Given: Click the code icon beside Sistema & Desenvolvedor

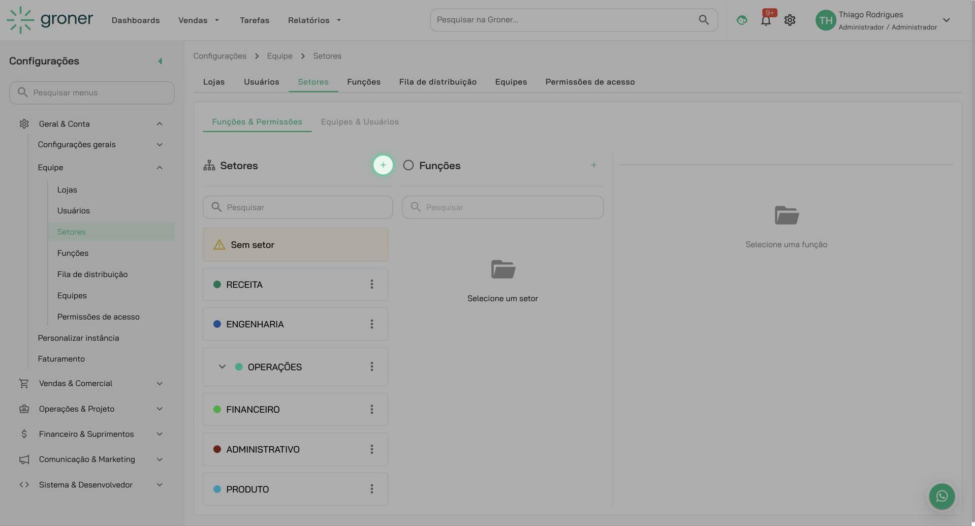Looking at the screenshot, I should tap(23, 484).
